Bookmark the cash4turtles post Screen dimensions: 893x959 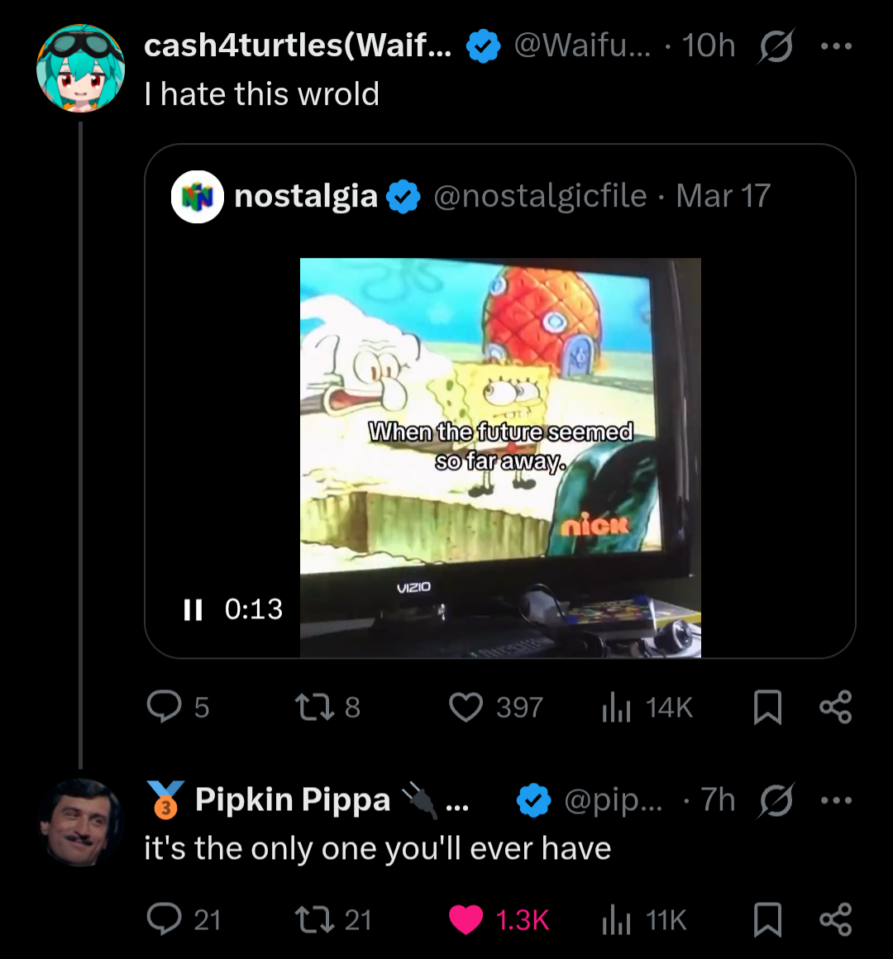click(x=767, y=708)
